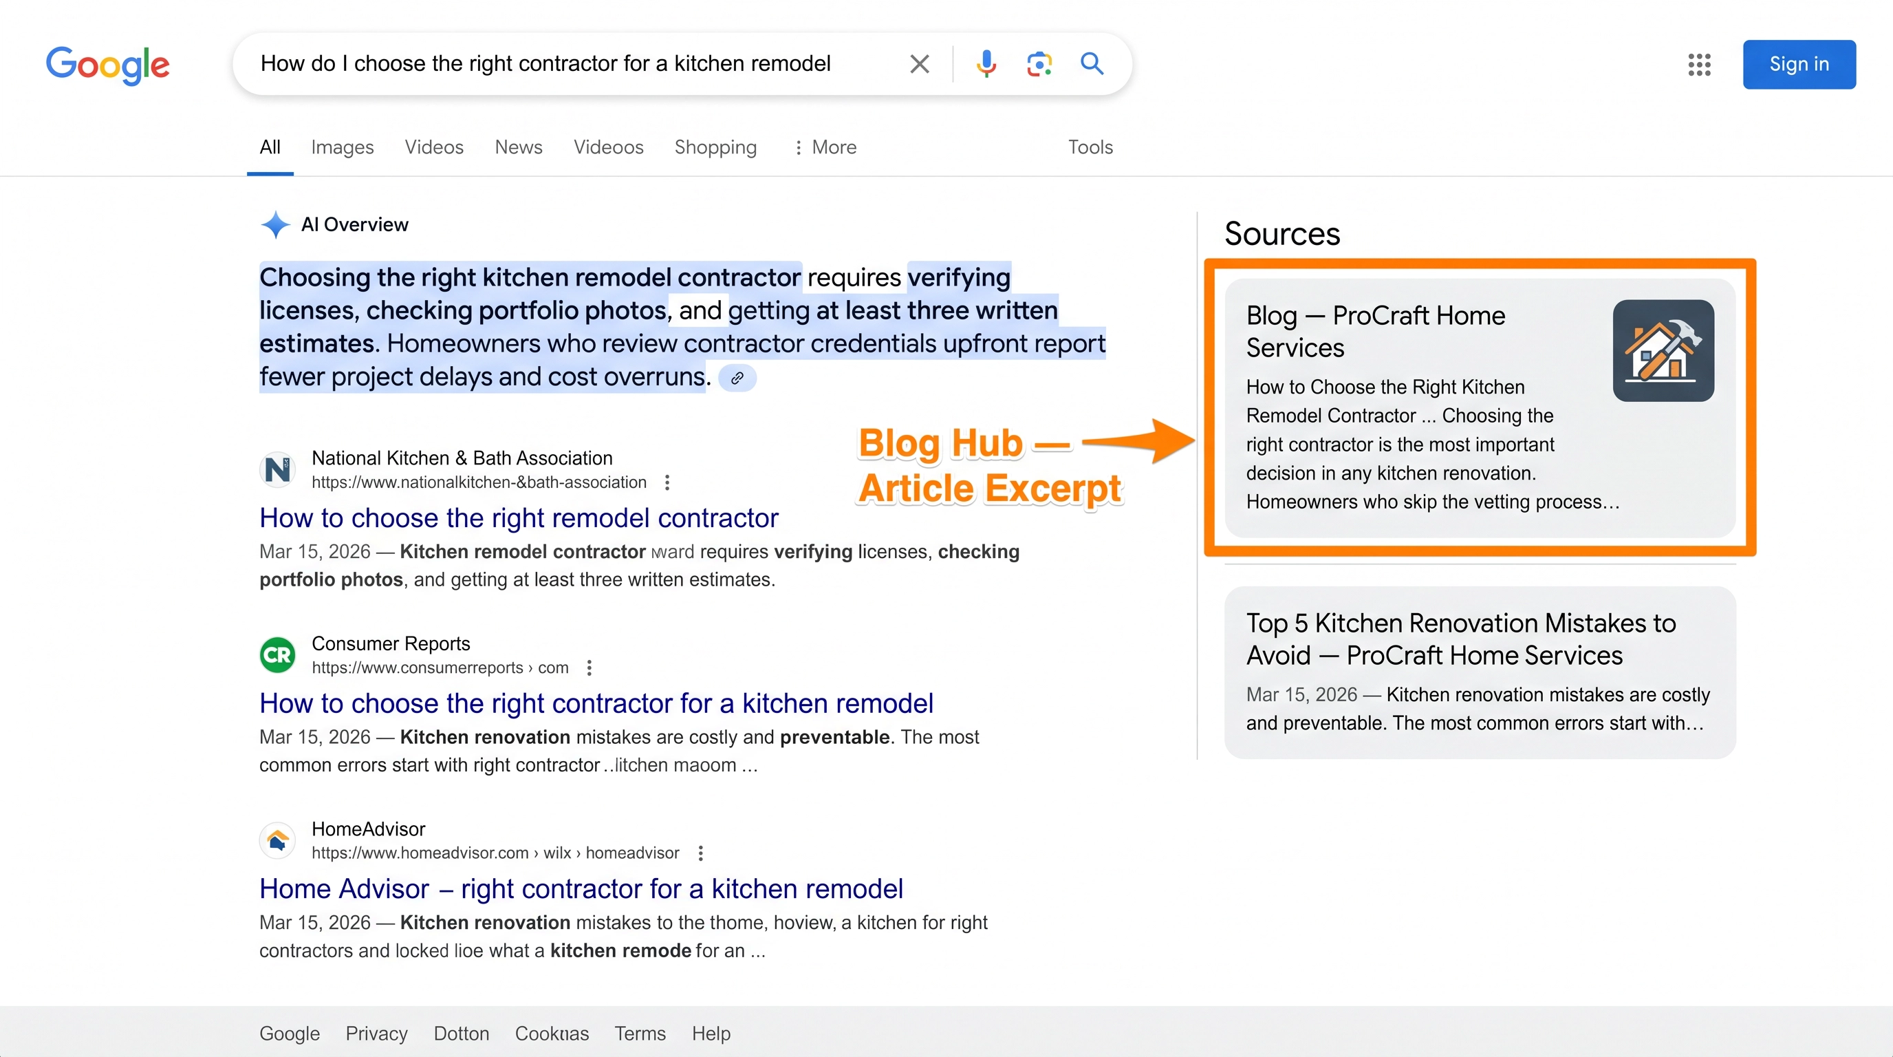Click the ProCraft house-and-hammer logo thumbnail

coord(1663,351)
